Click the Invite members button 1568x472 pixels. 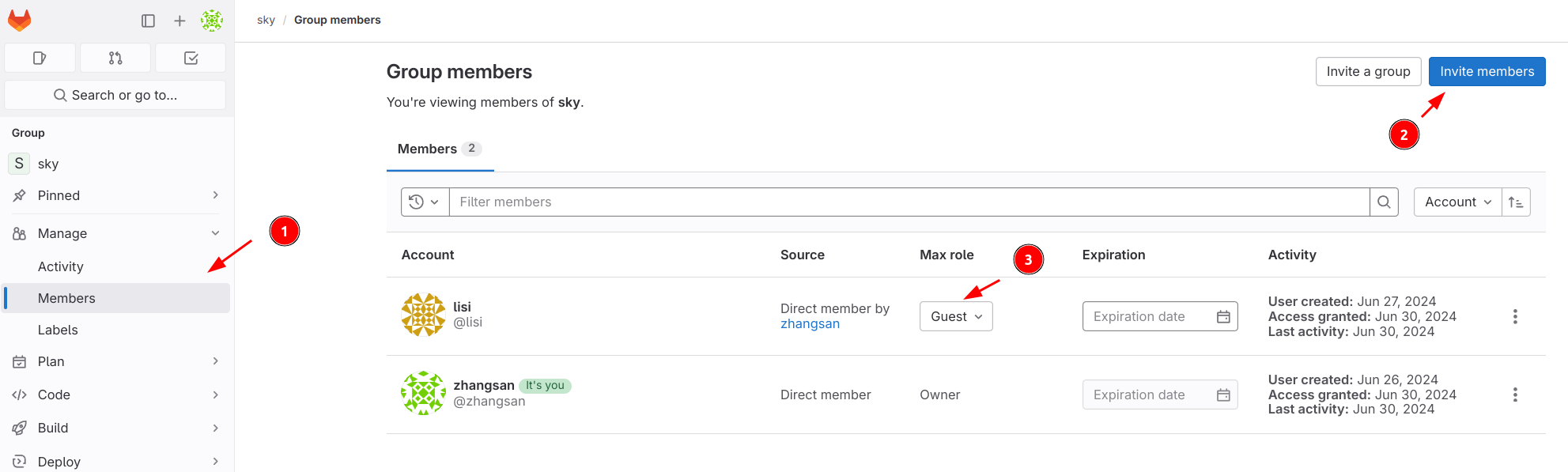[x=1487, y=71]
